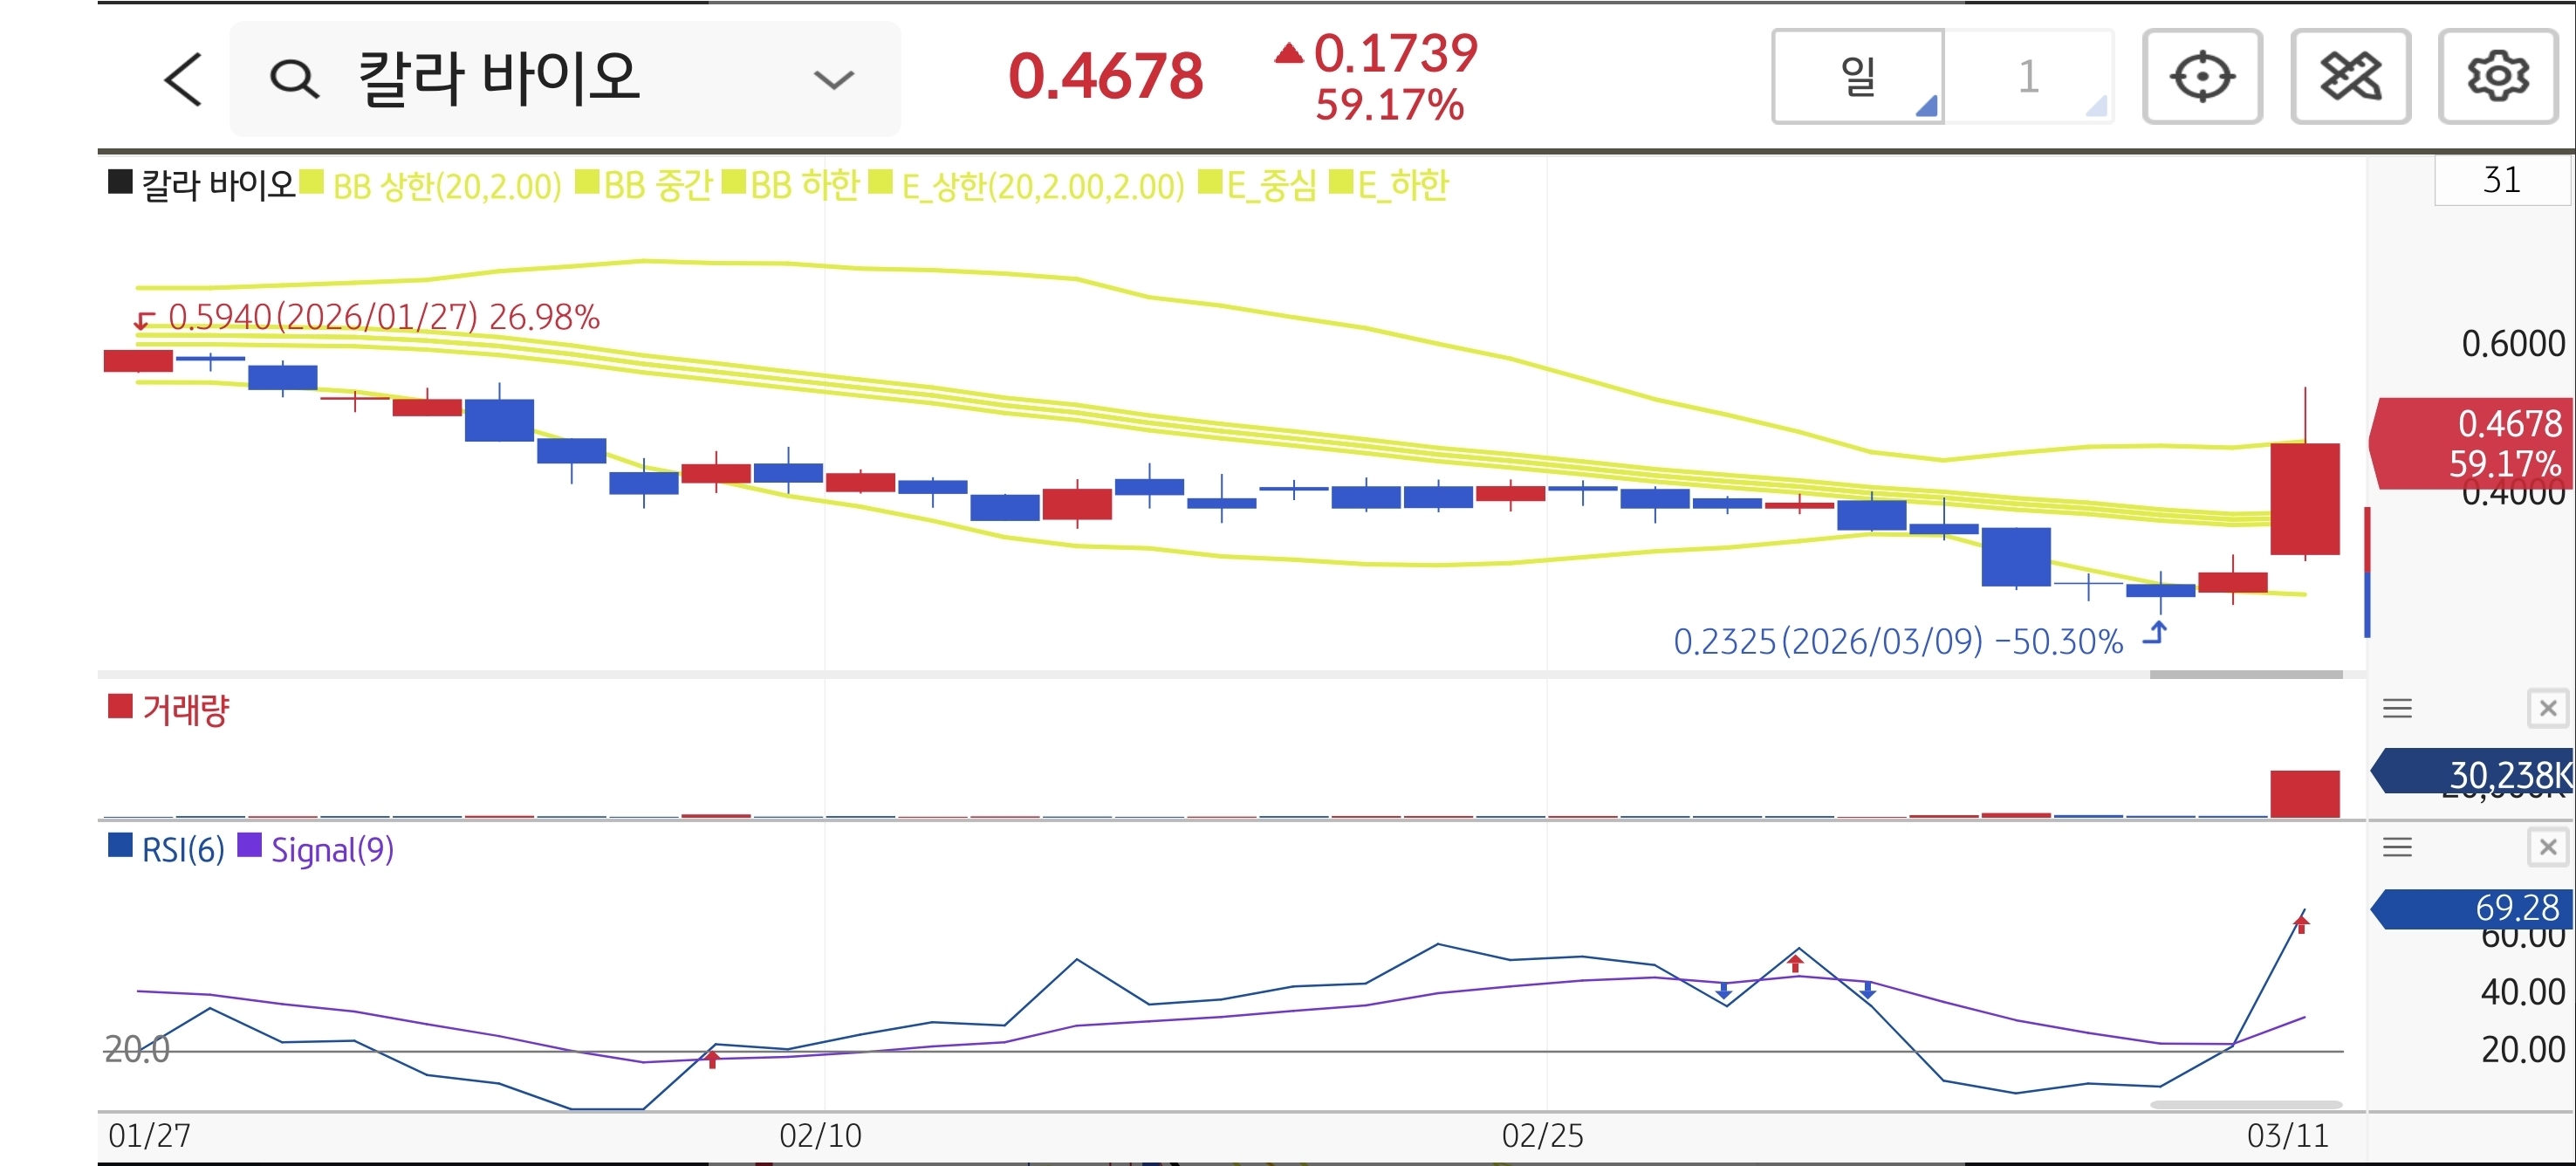Open volume panel hamburger menu icon
The image size is (2576, 1166).
point(2397,709)
